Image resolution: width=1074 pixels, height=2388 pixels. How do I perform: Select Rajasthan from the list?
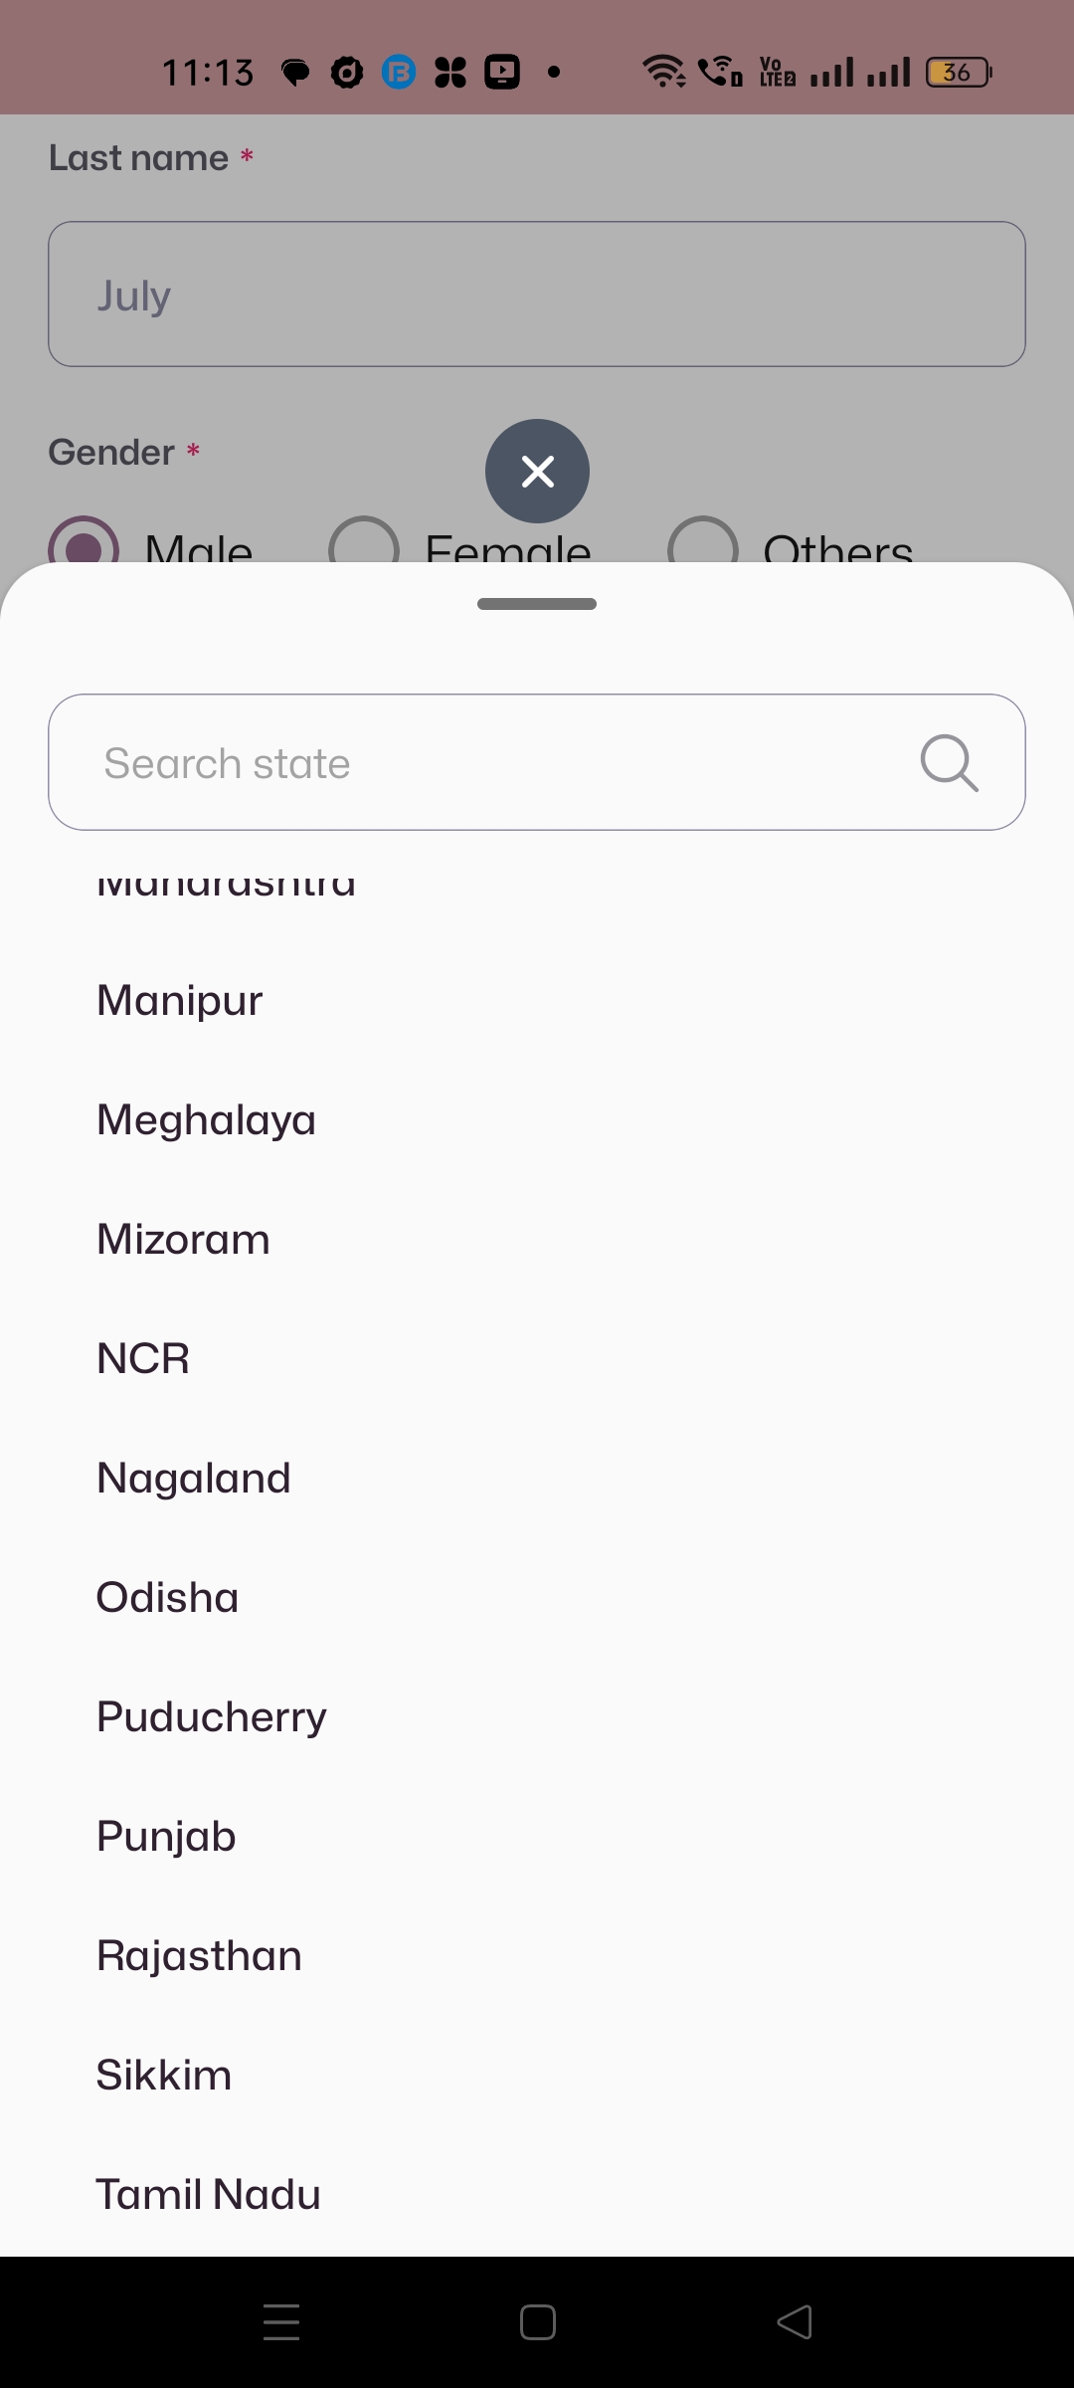pos(199,1956)
